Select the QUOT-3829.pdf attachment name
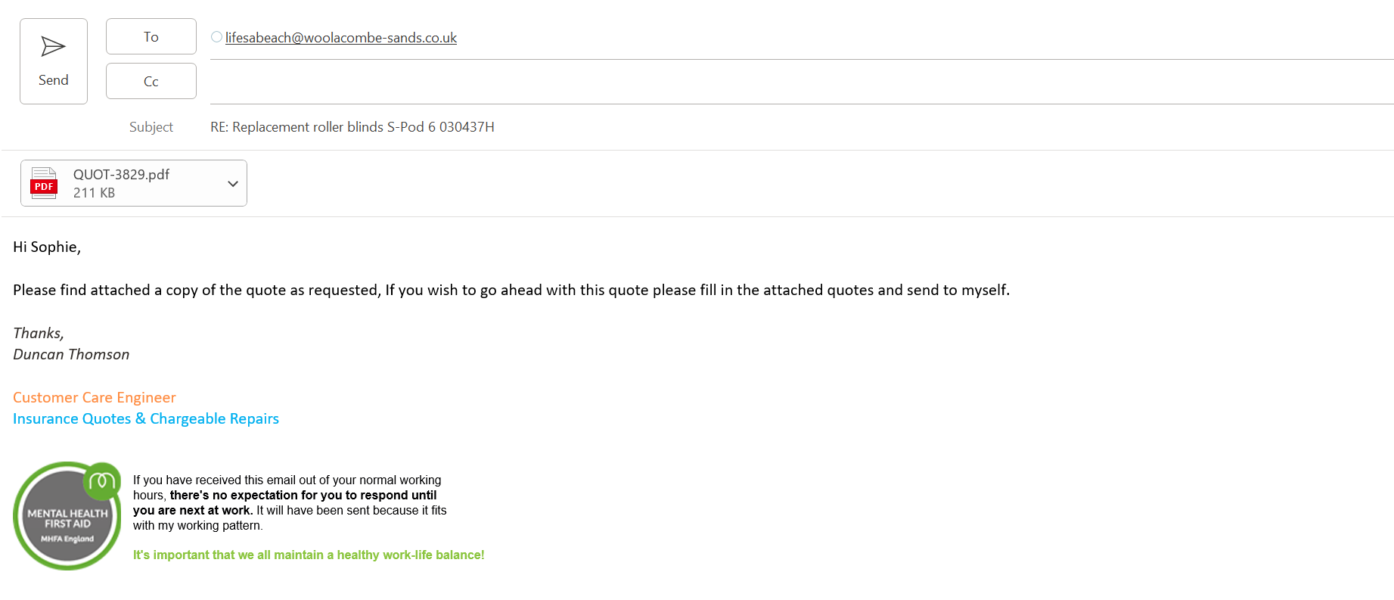This screenshot has height=600, width=1394. (x=121, y=175)
